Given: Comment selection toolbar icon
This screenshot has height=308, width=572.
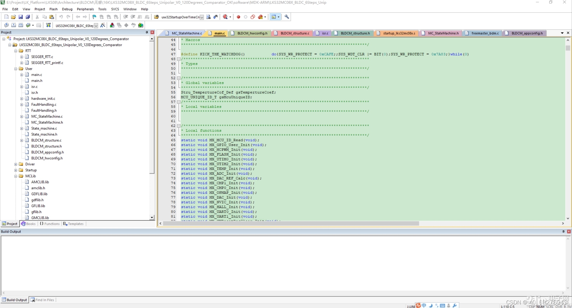Looking at the screenshot, I should pos(140,17).
